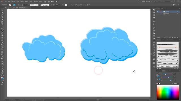Open Adobe Bridge from menu bar
This screenshot has width=181, height=101.
[45, 2]
